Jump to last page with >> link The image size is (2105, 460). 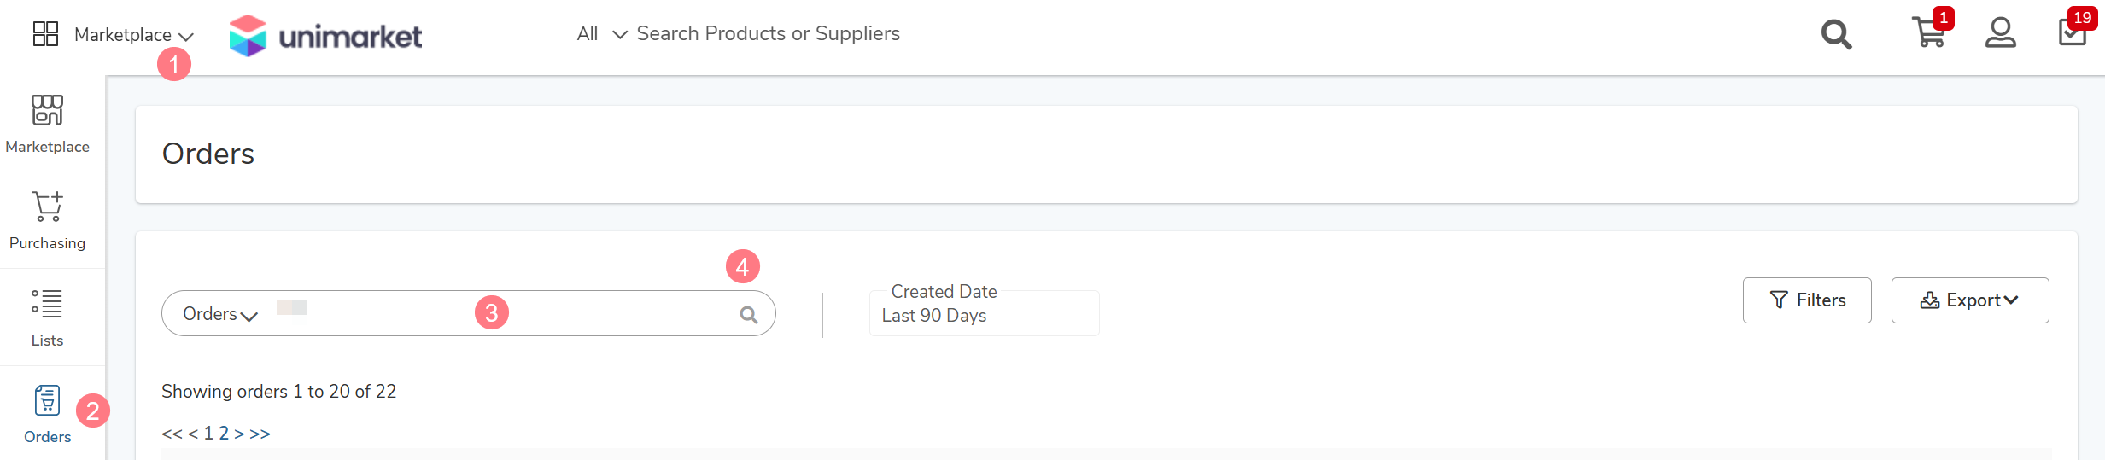point(260,434)
